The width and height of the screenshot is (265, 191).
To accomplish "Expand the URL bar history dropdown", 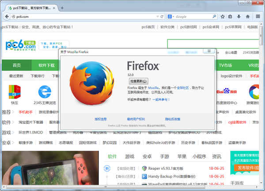I will pos(157,16).
